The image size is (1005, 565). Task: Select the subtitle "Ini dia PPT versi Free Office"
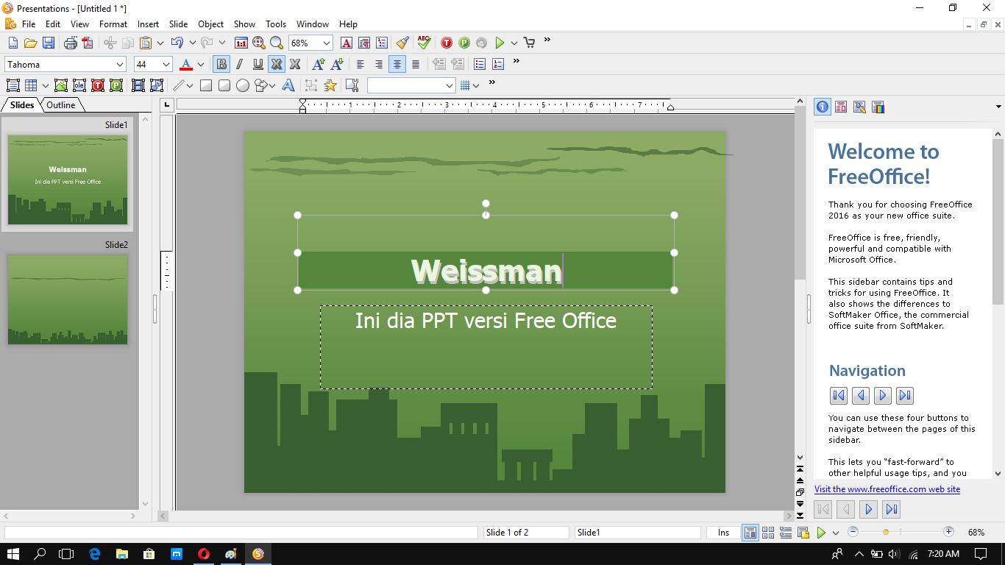tap(486, 321)
